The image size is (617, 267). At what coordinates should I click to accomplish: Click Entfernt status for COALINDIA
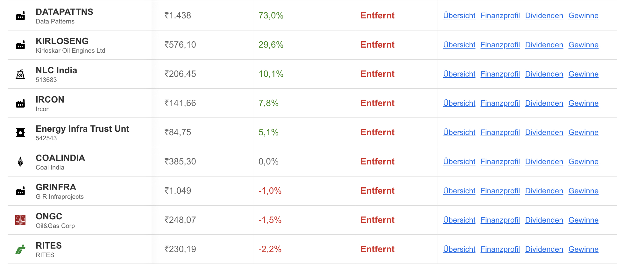[377, 162]
